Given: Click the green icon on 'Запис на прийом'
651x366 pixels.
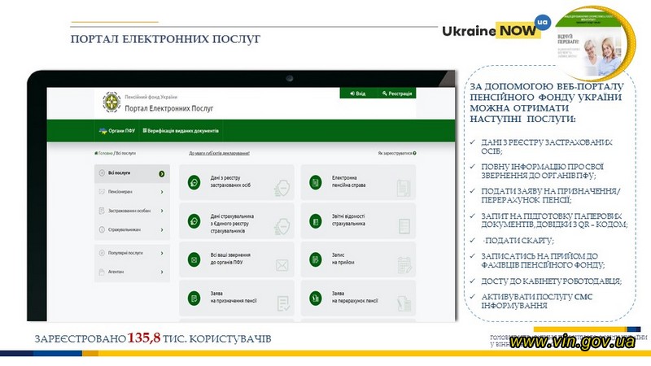Looking at the screenshot, I should coord(316,259).
